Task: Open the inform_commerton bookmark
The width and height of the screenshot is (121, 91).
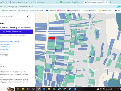Action: pos(9,11)
